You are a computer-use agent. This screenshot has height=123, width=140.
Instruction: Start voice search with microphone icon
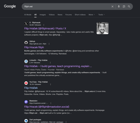click(119, 7)
